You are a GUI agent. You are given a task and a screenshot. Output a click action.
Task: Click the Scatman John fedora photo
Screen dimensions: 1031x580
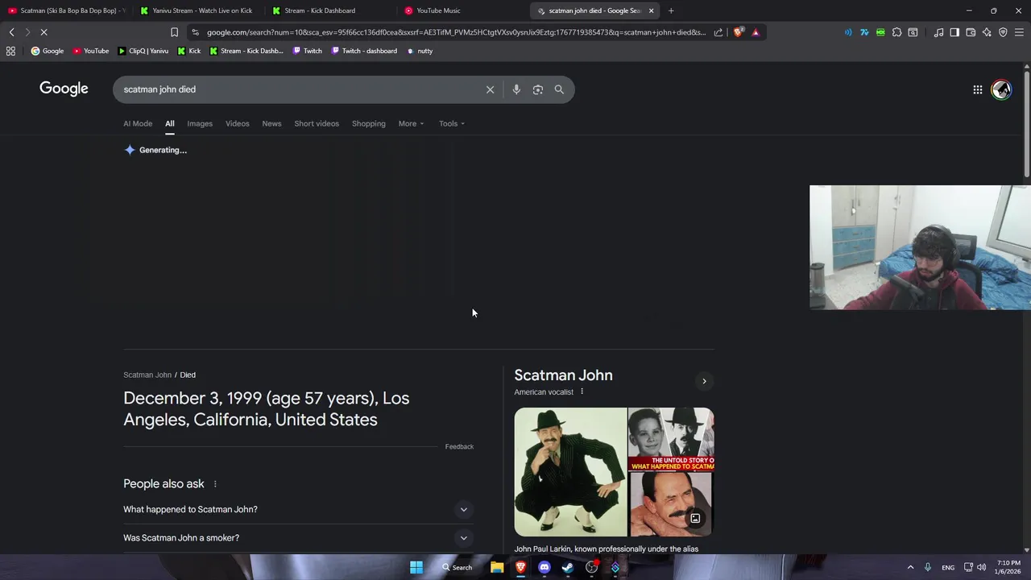point(570,472)
